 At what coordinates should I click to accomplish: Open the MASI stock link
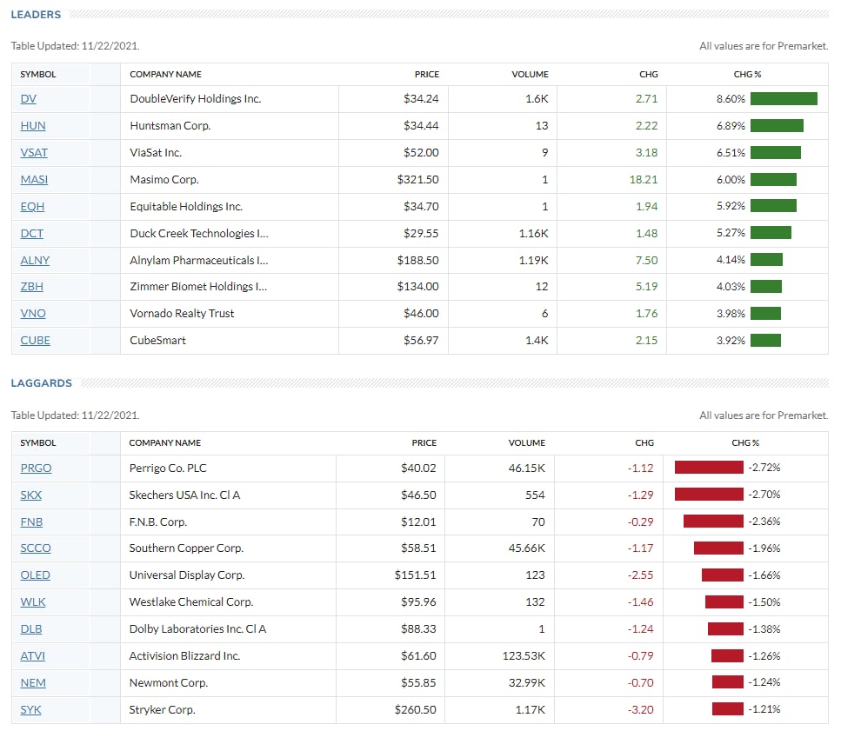(34, 179)
